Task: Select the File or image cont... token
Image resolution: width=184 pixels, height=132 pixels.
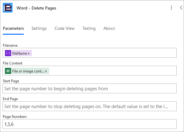Action: (x=27, y=71)
